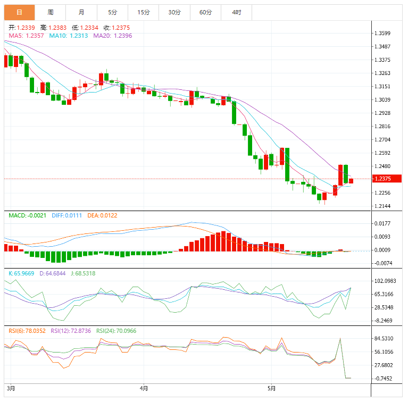Click the 1.2144 price axis label
This screenshot has height=402, width=408.
tap(382, 206)
